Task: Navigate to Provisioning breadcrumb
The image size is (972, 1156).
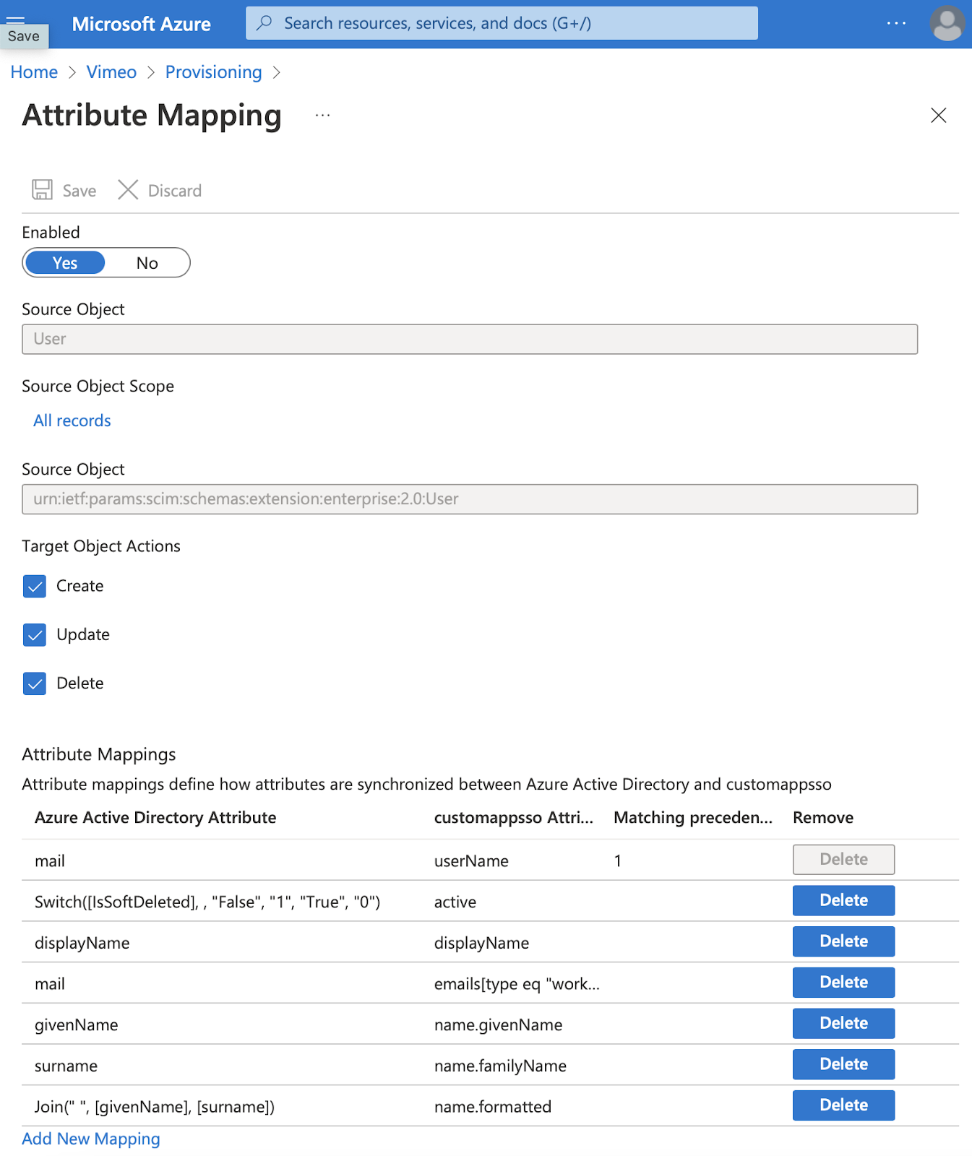Action: 213,72
